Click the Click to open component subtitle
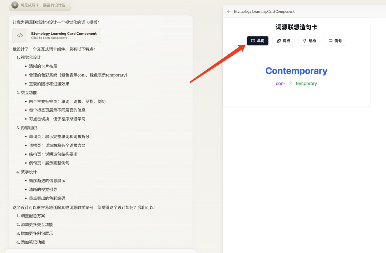This screenshot has height=253, width=386. click(x=49, y=38)
